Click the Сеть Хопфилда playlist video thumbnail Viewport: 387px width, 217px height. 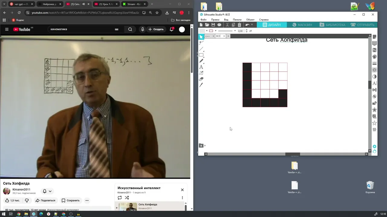point(128,207)
